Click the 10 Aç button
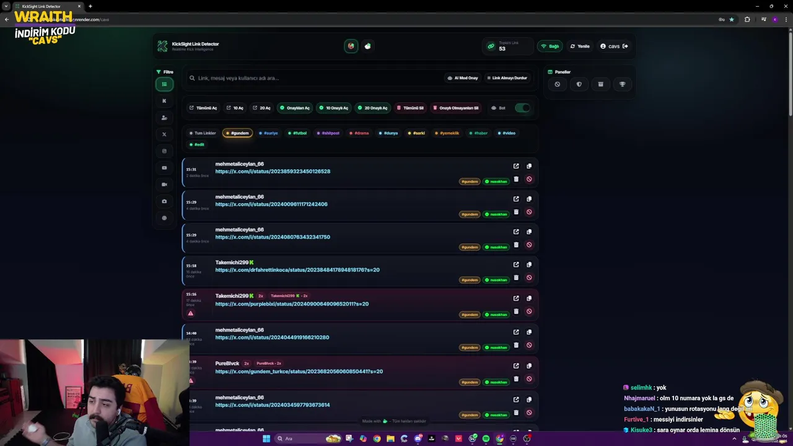 235,108
